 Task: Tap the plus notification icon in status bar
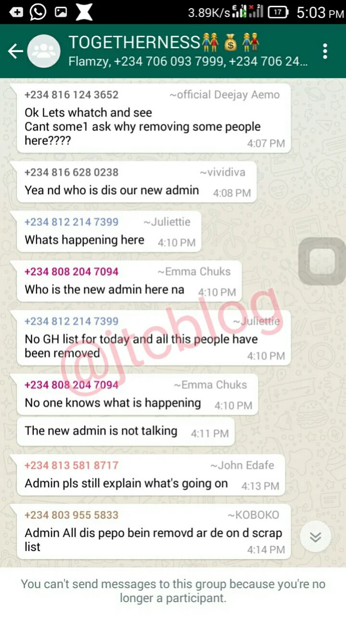(16, 12)
